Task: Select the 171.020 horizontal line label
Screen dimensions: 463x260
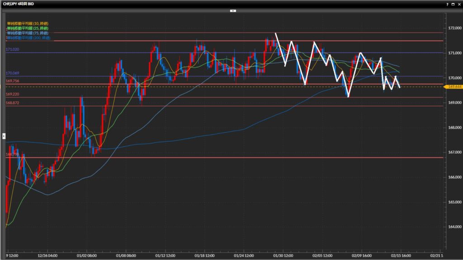Action: pyautogui.click(x=12, y=49)
